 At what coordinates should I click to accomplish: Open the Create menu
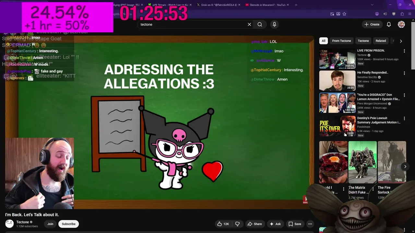[x=372, y=24]
